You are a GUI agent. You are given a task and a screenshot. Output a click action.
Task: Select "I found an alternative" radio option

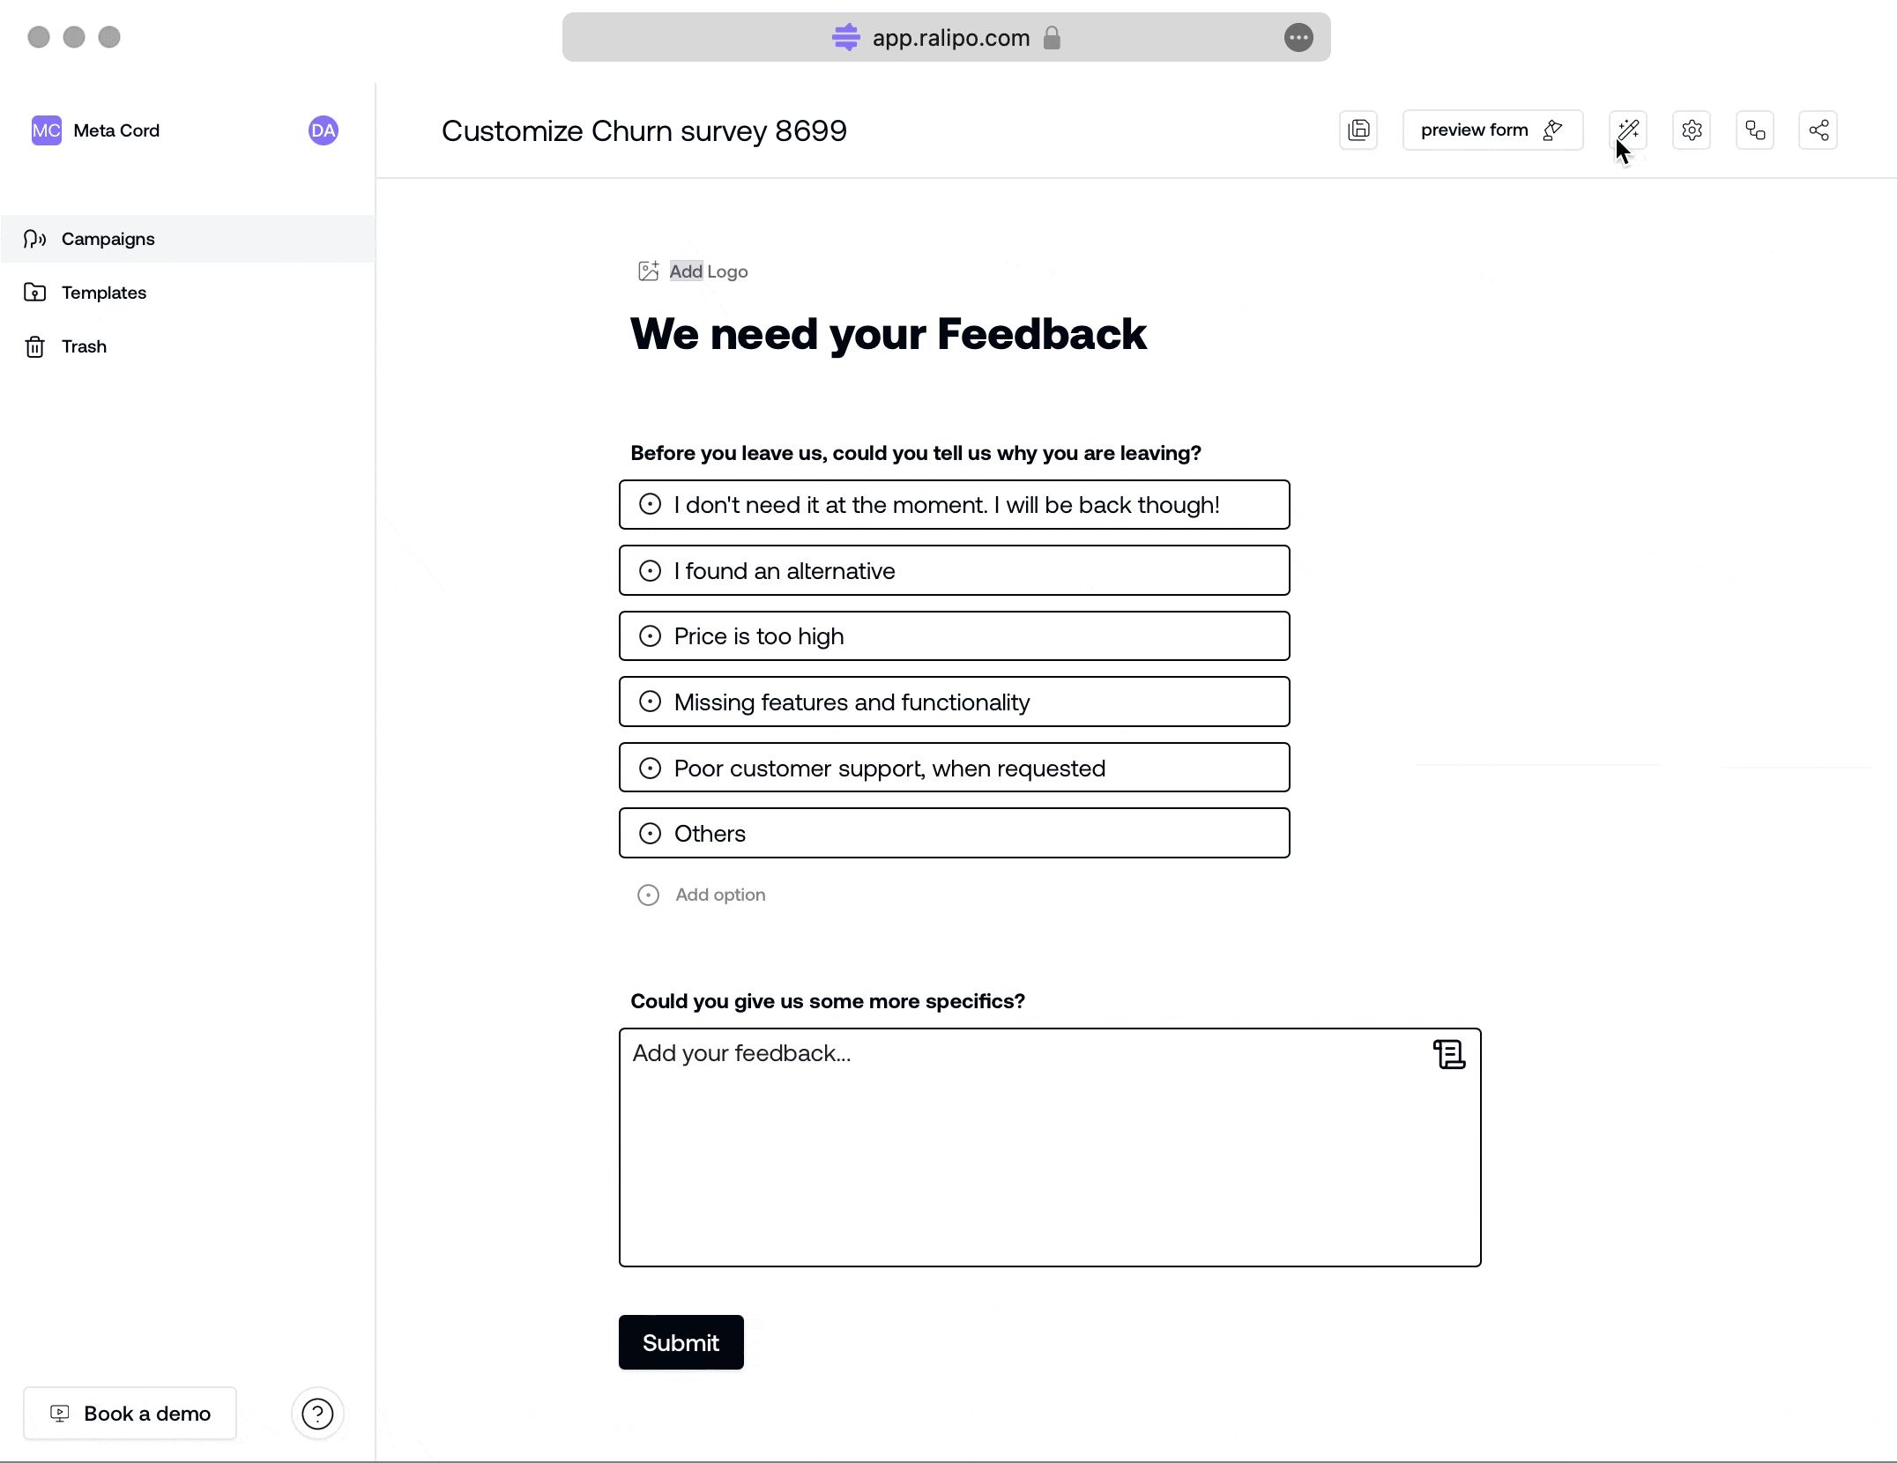(651, 571)
